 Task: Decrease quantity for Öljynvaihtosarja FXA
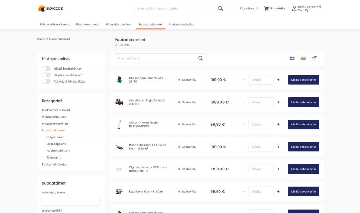pos(243,169)
